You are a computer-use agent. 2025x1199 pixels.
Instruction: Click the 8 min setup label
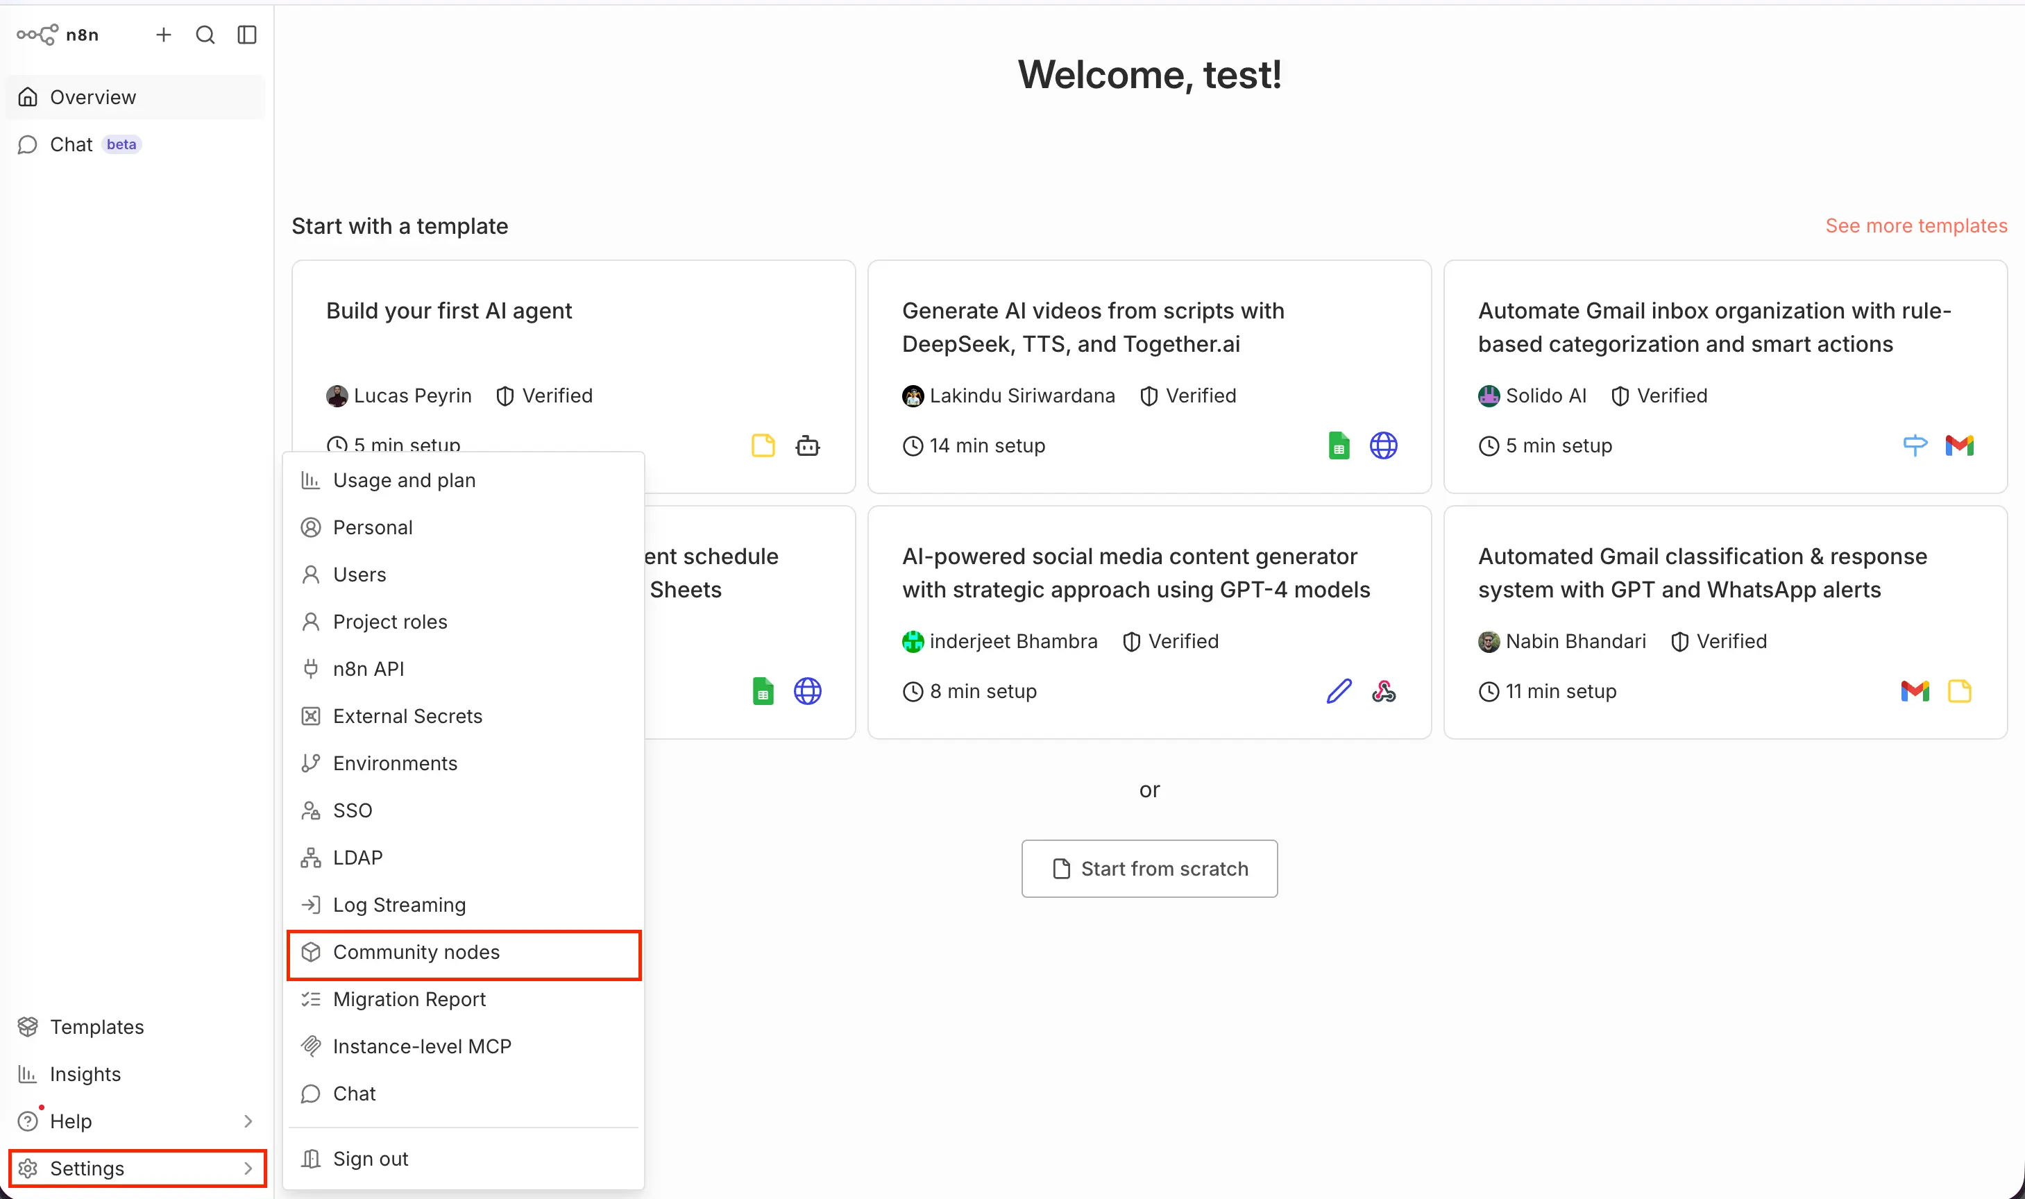tap(983, 692)
